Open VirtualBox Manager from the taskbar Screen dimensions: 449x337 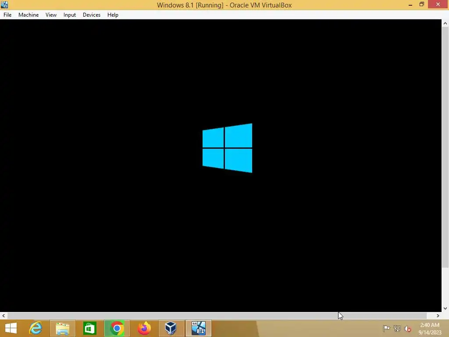click(x=171, y=328)
